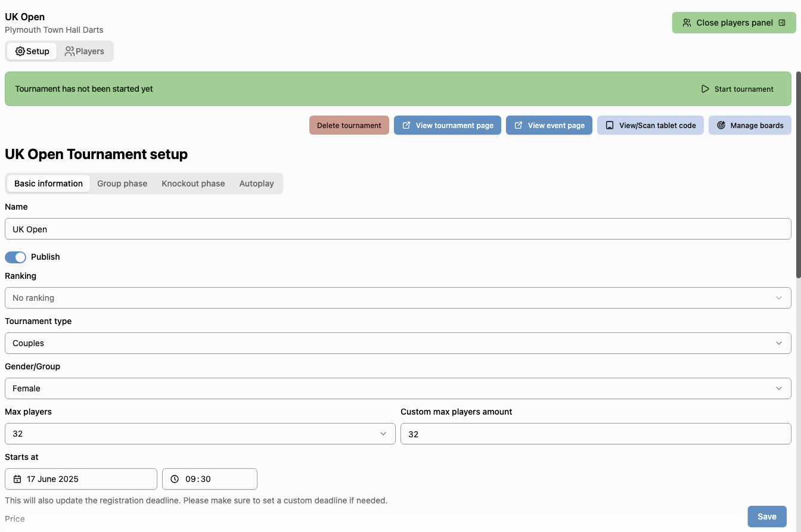The height and width of the screenshot is (532, 801).
Task: Click the Plymouth Town Hall Darts subtitle
Action: point(54,30)
